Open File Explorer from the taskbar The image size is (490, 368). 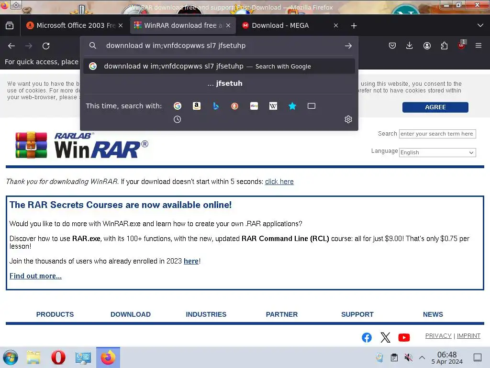(33, 357)
